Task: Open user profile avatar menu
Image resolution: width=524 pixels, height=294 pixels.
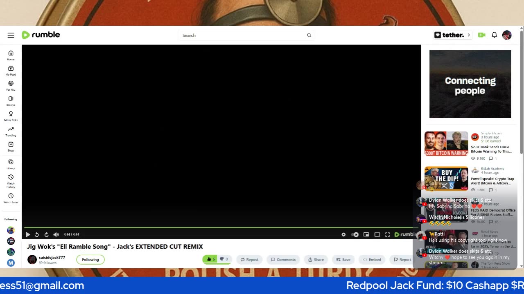Action: click(507, 35)
